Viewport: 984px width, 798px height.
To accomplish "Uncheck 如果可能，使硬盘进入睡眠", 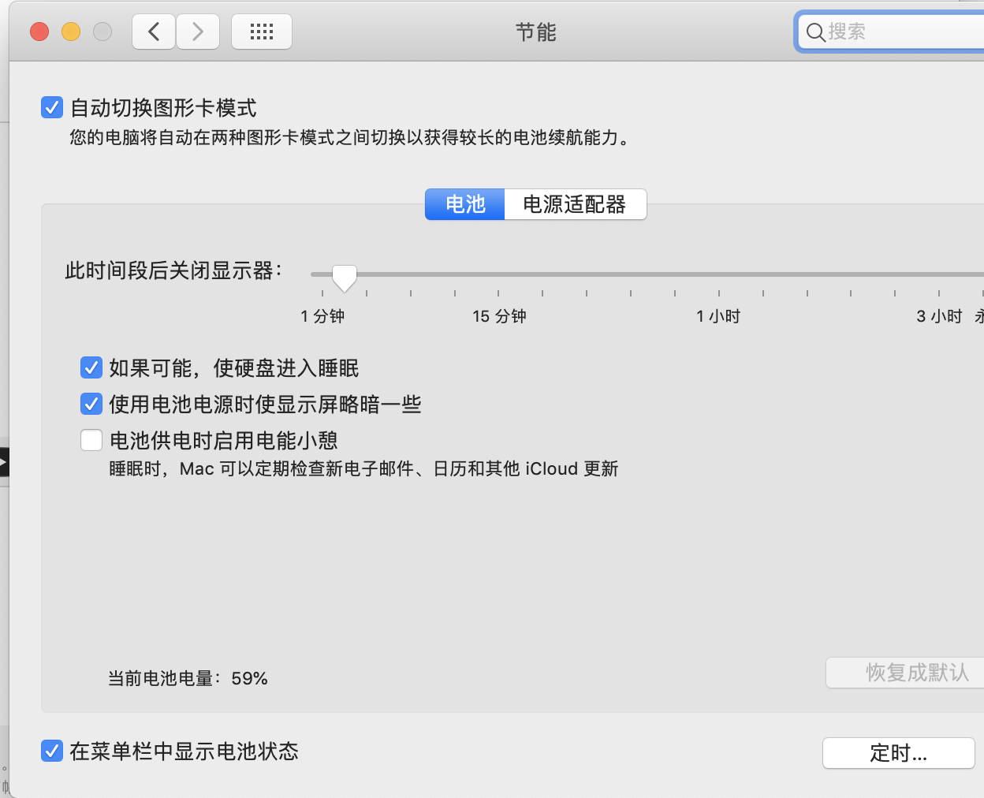I will 91,367.
